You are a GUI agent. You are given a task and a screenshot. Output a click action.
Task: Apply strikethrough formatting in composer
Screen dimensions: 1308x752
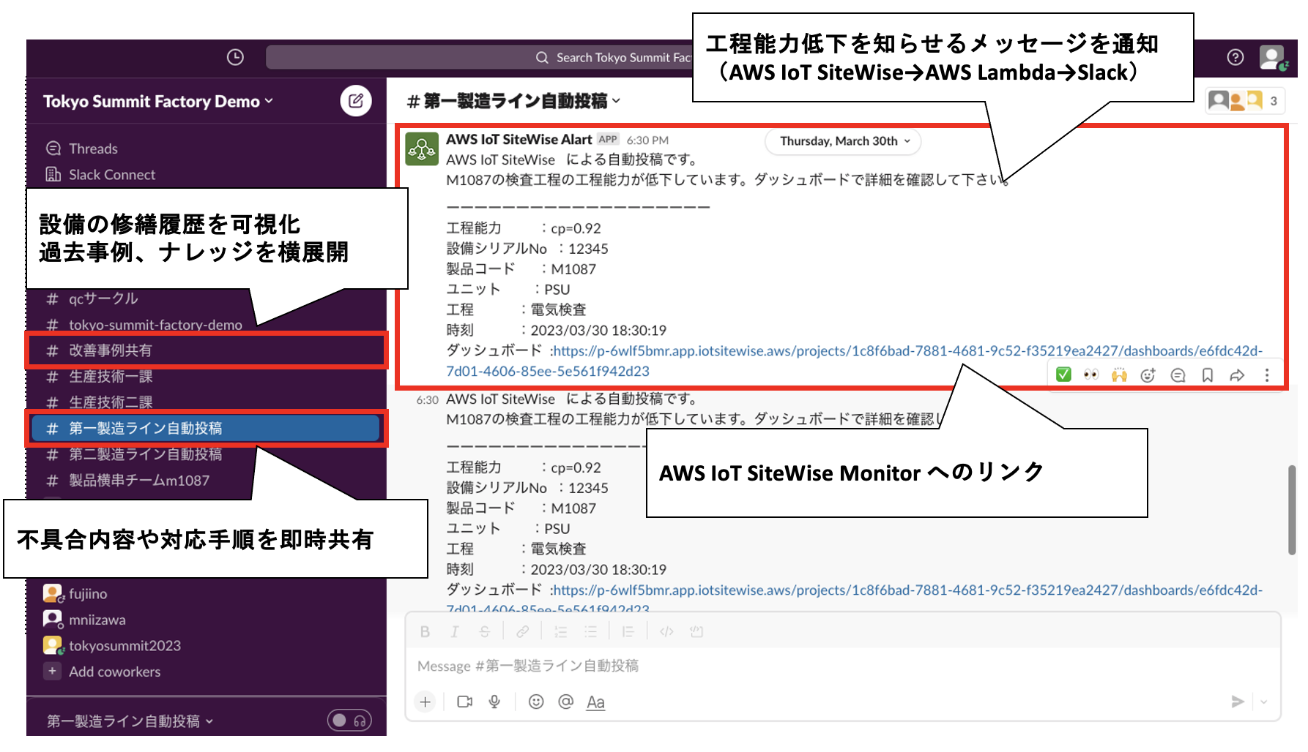tap(484, 631)
